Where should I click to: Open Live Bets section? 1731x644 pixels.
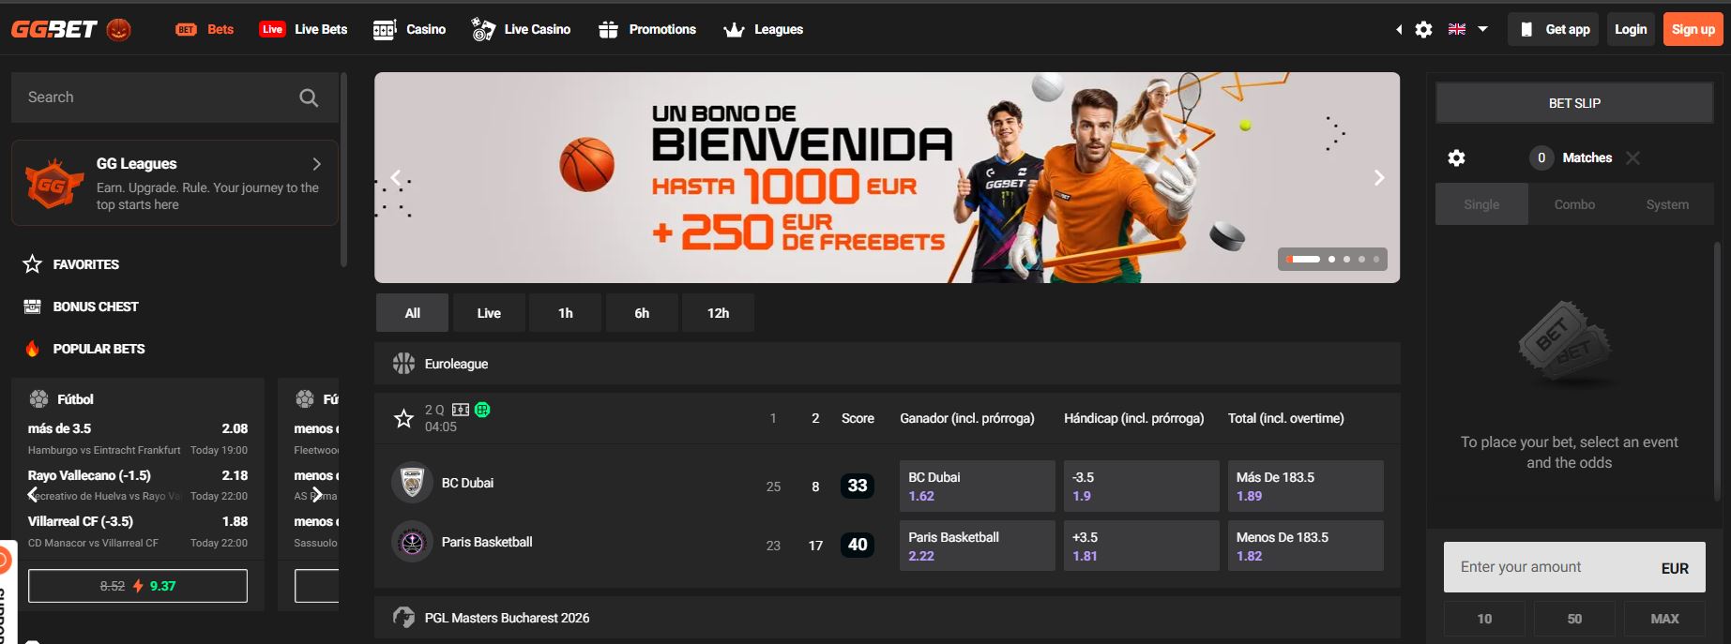[x=303, y=29]
